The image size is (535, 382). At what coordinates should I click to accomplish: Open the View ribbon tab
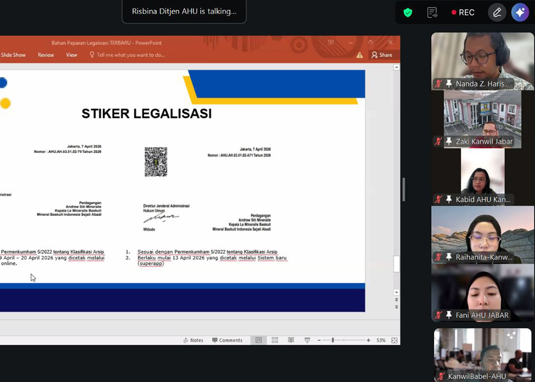click(71, 55)
